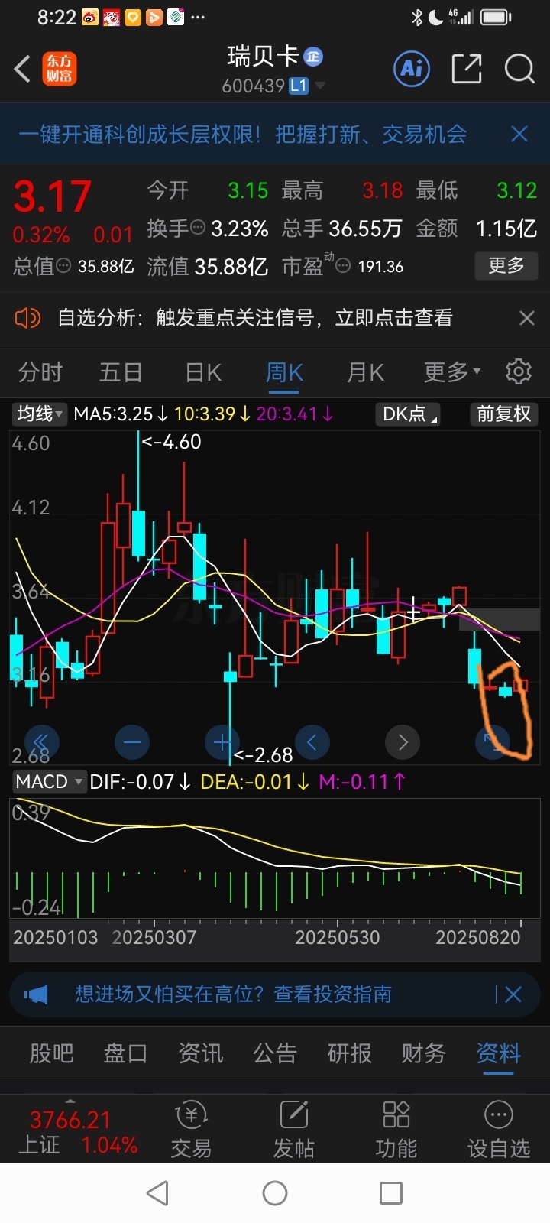Tap the DIF:-0.07 reading
550x1223 pixels.
(132, 781)
